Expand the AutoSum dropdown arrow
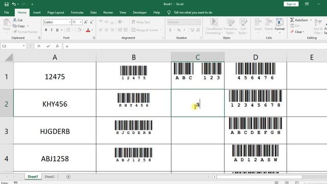The height and width of the screenshot is (184, 327). [311, 20]
